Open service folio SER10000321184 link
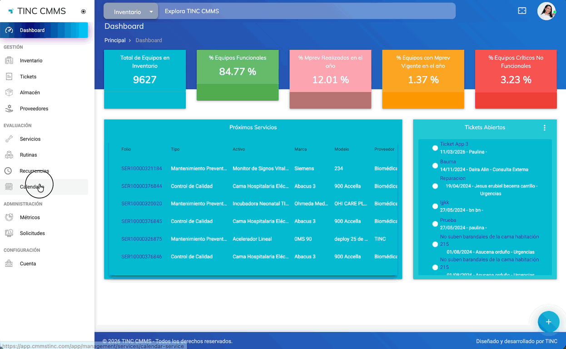The height and width of the screenshot is (349, 566). [142, 169]
